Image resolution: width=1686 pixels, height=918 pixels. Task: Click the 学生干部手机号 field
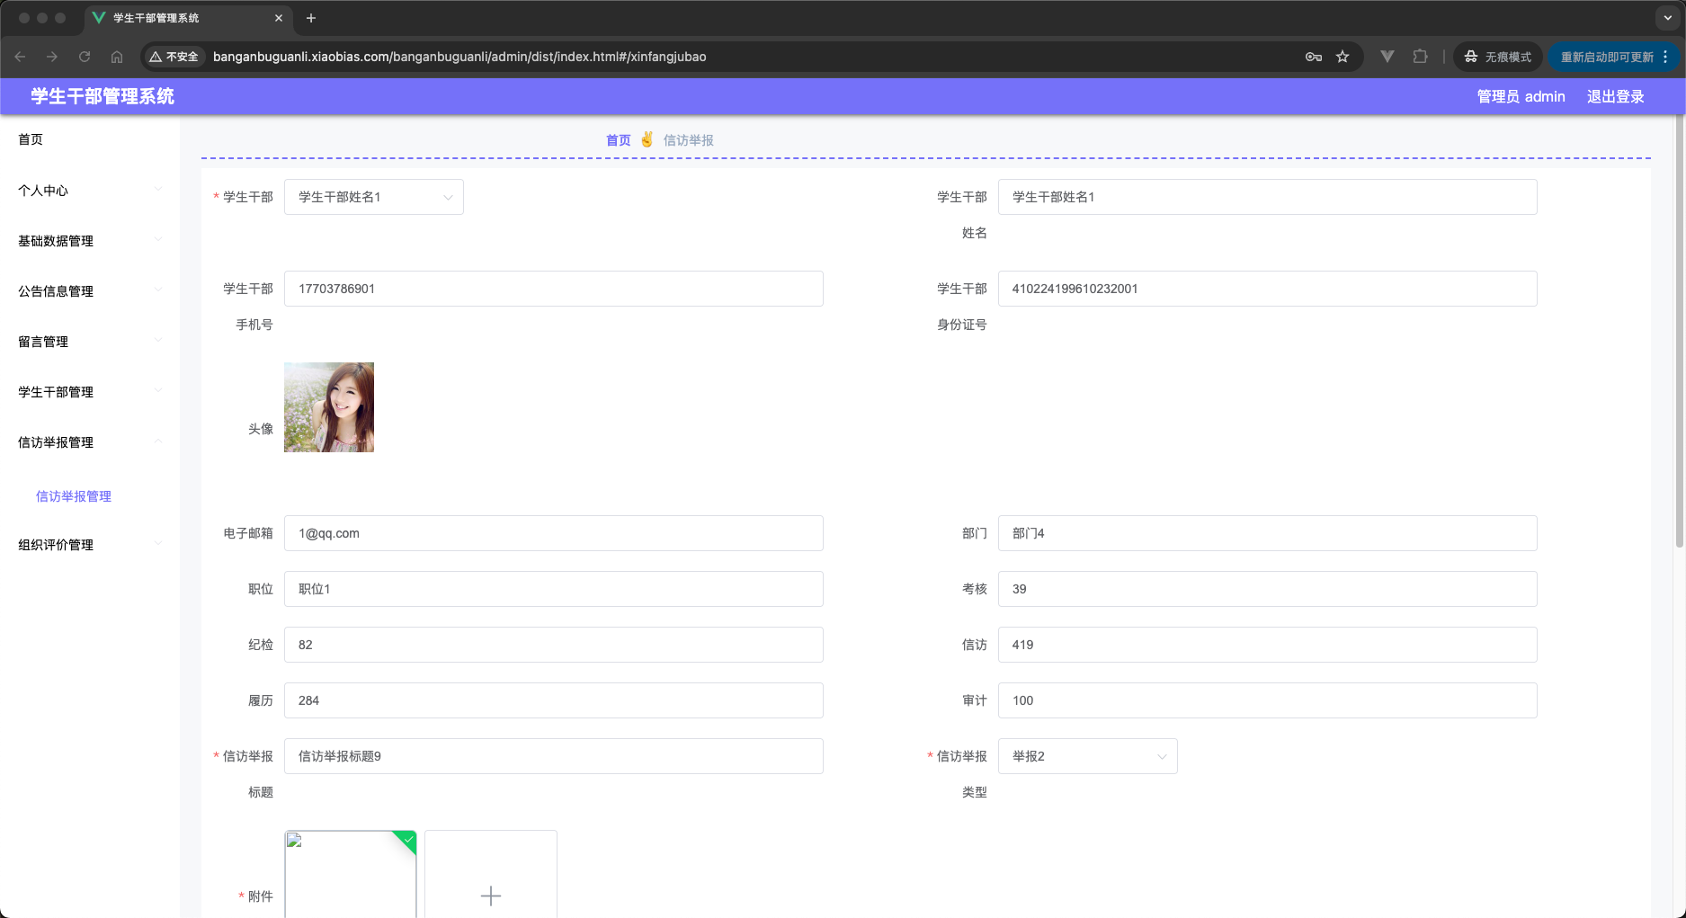pos(554,289)
